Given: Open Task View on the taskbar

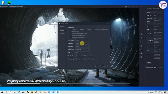Looking at the screenshot, I should coord(15,92).
